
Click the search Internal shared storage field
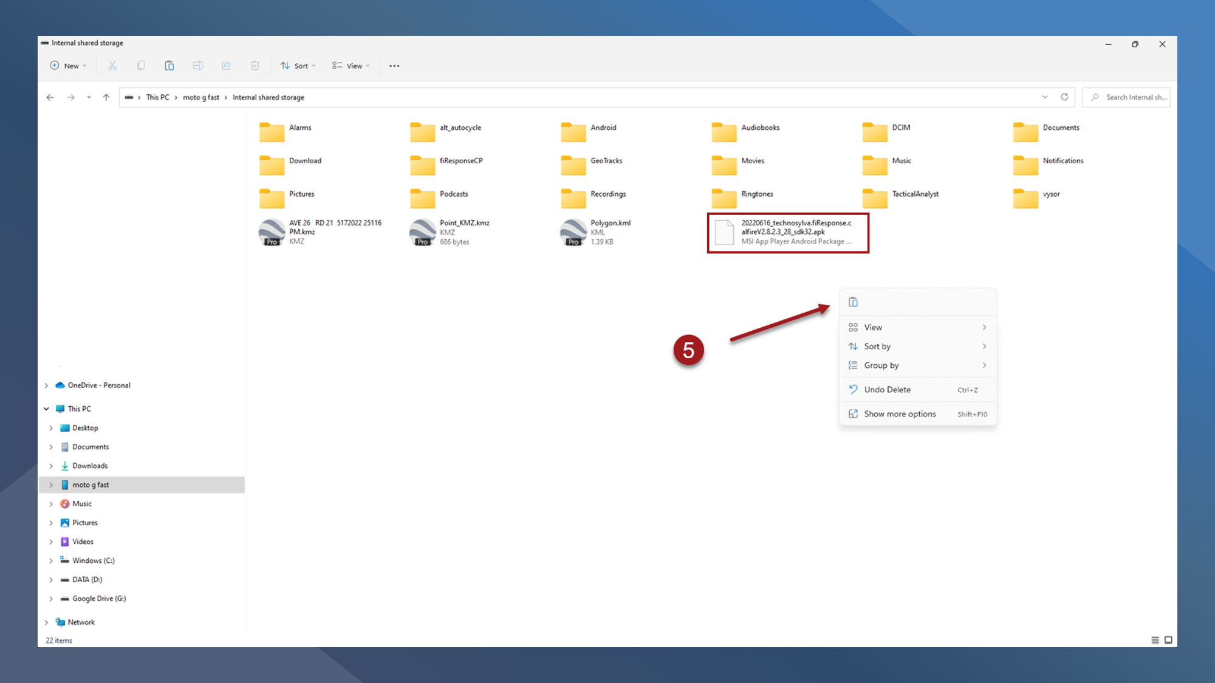[x=1134, y=97]
